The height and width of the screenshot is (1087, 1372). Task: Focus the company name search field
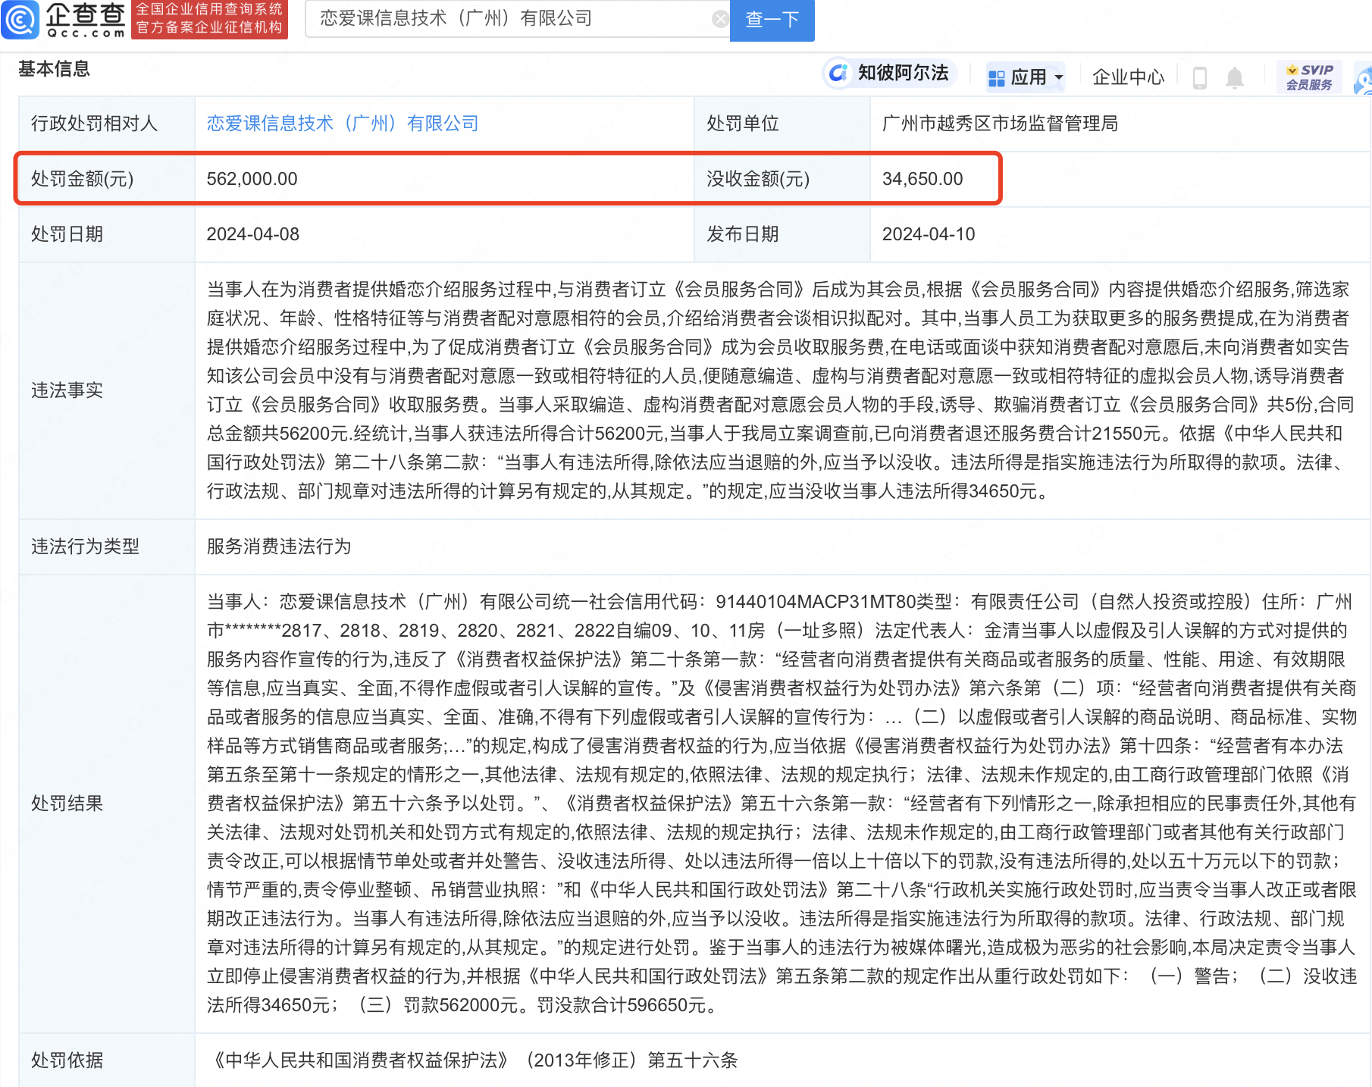coord(517,19)
